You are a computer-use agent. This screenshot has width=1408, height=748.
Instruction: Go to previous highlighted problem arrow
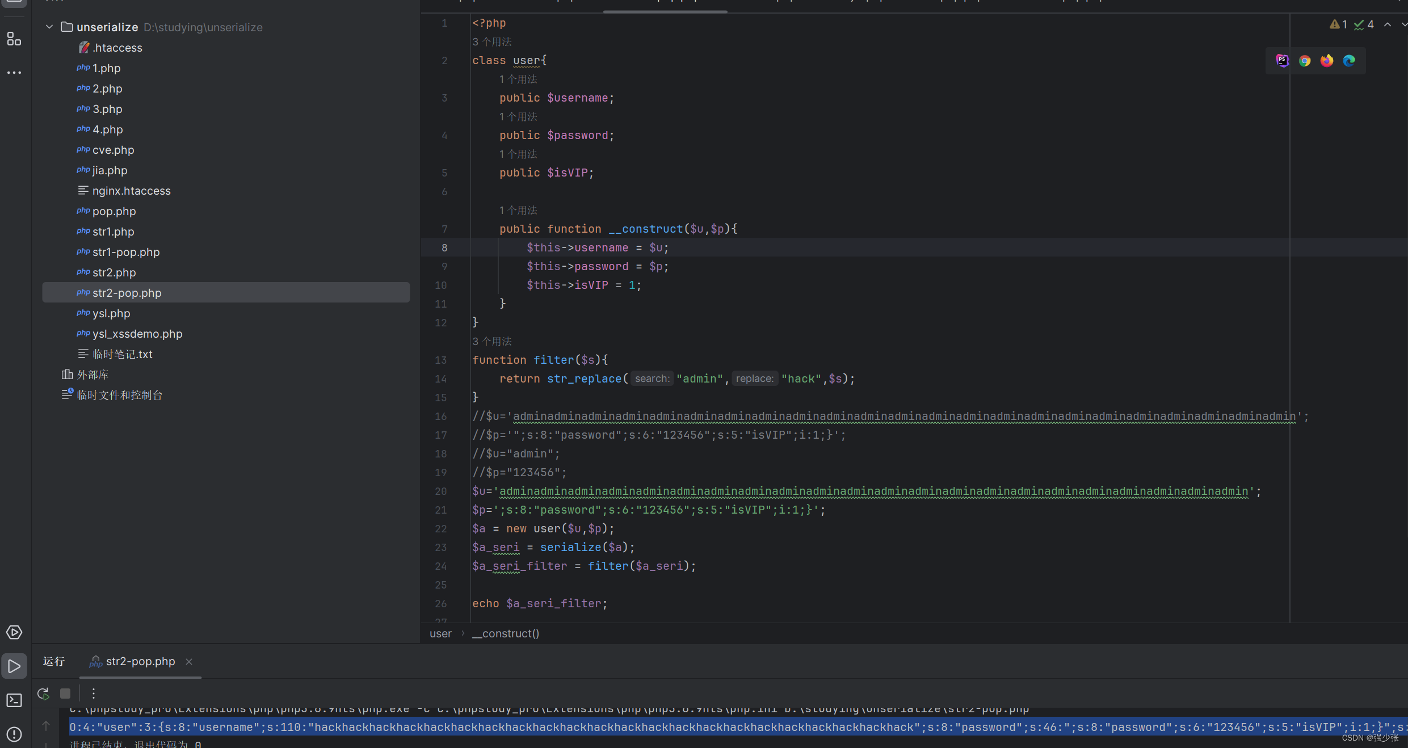[x=1388, y=24]
